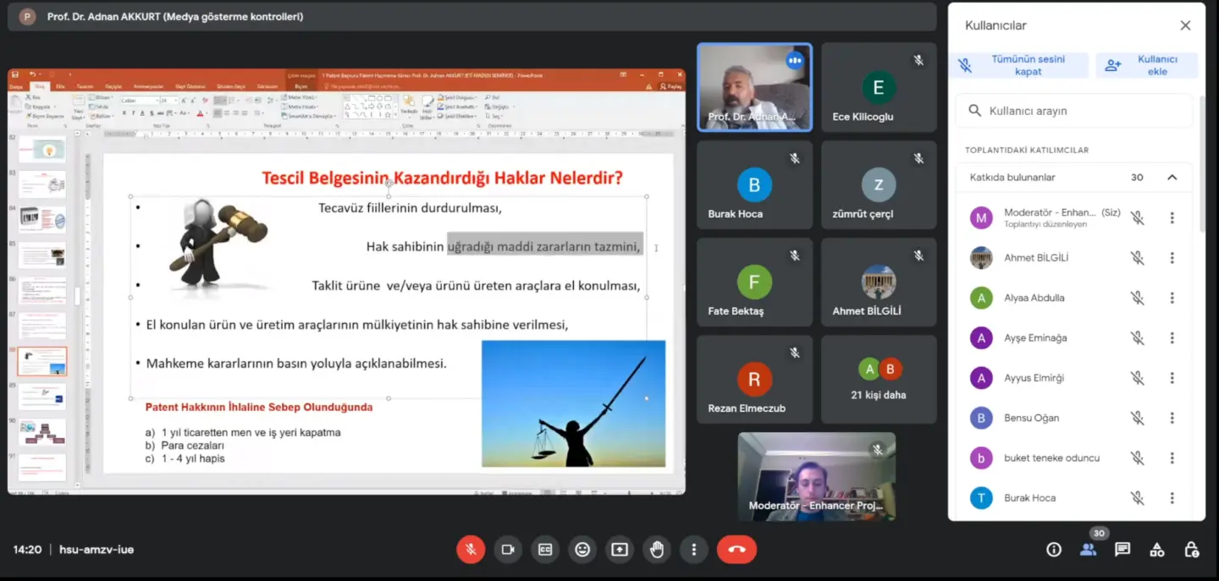Screen dimensions: 1219x581
Task: Toggle the microphone mute button
Action: [471, 550]
